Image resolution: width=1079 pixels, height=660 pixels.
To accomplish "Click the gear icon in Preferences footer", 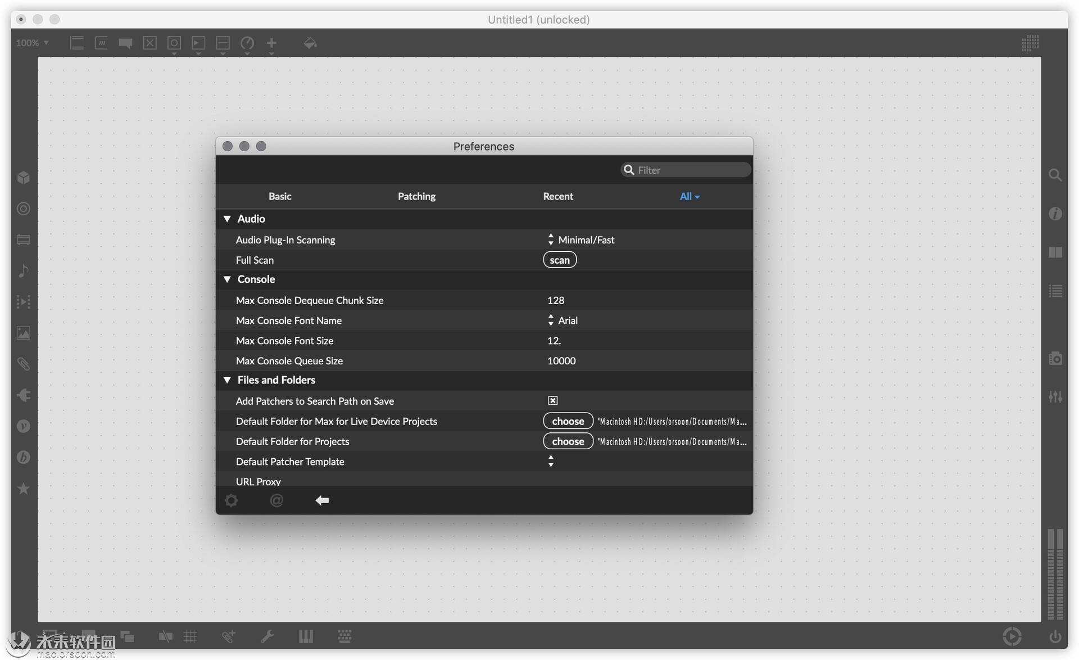I will [x=231, y=500].
